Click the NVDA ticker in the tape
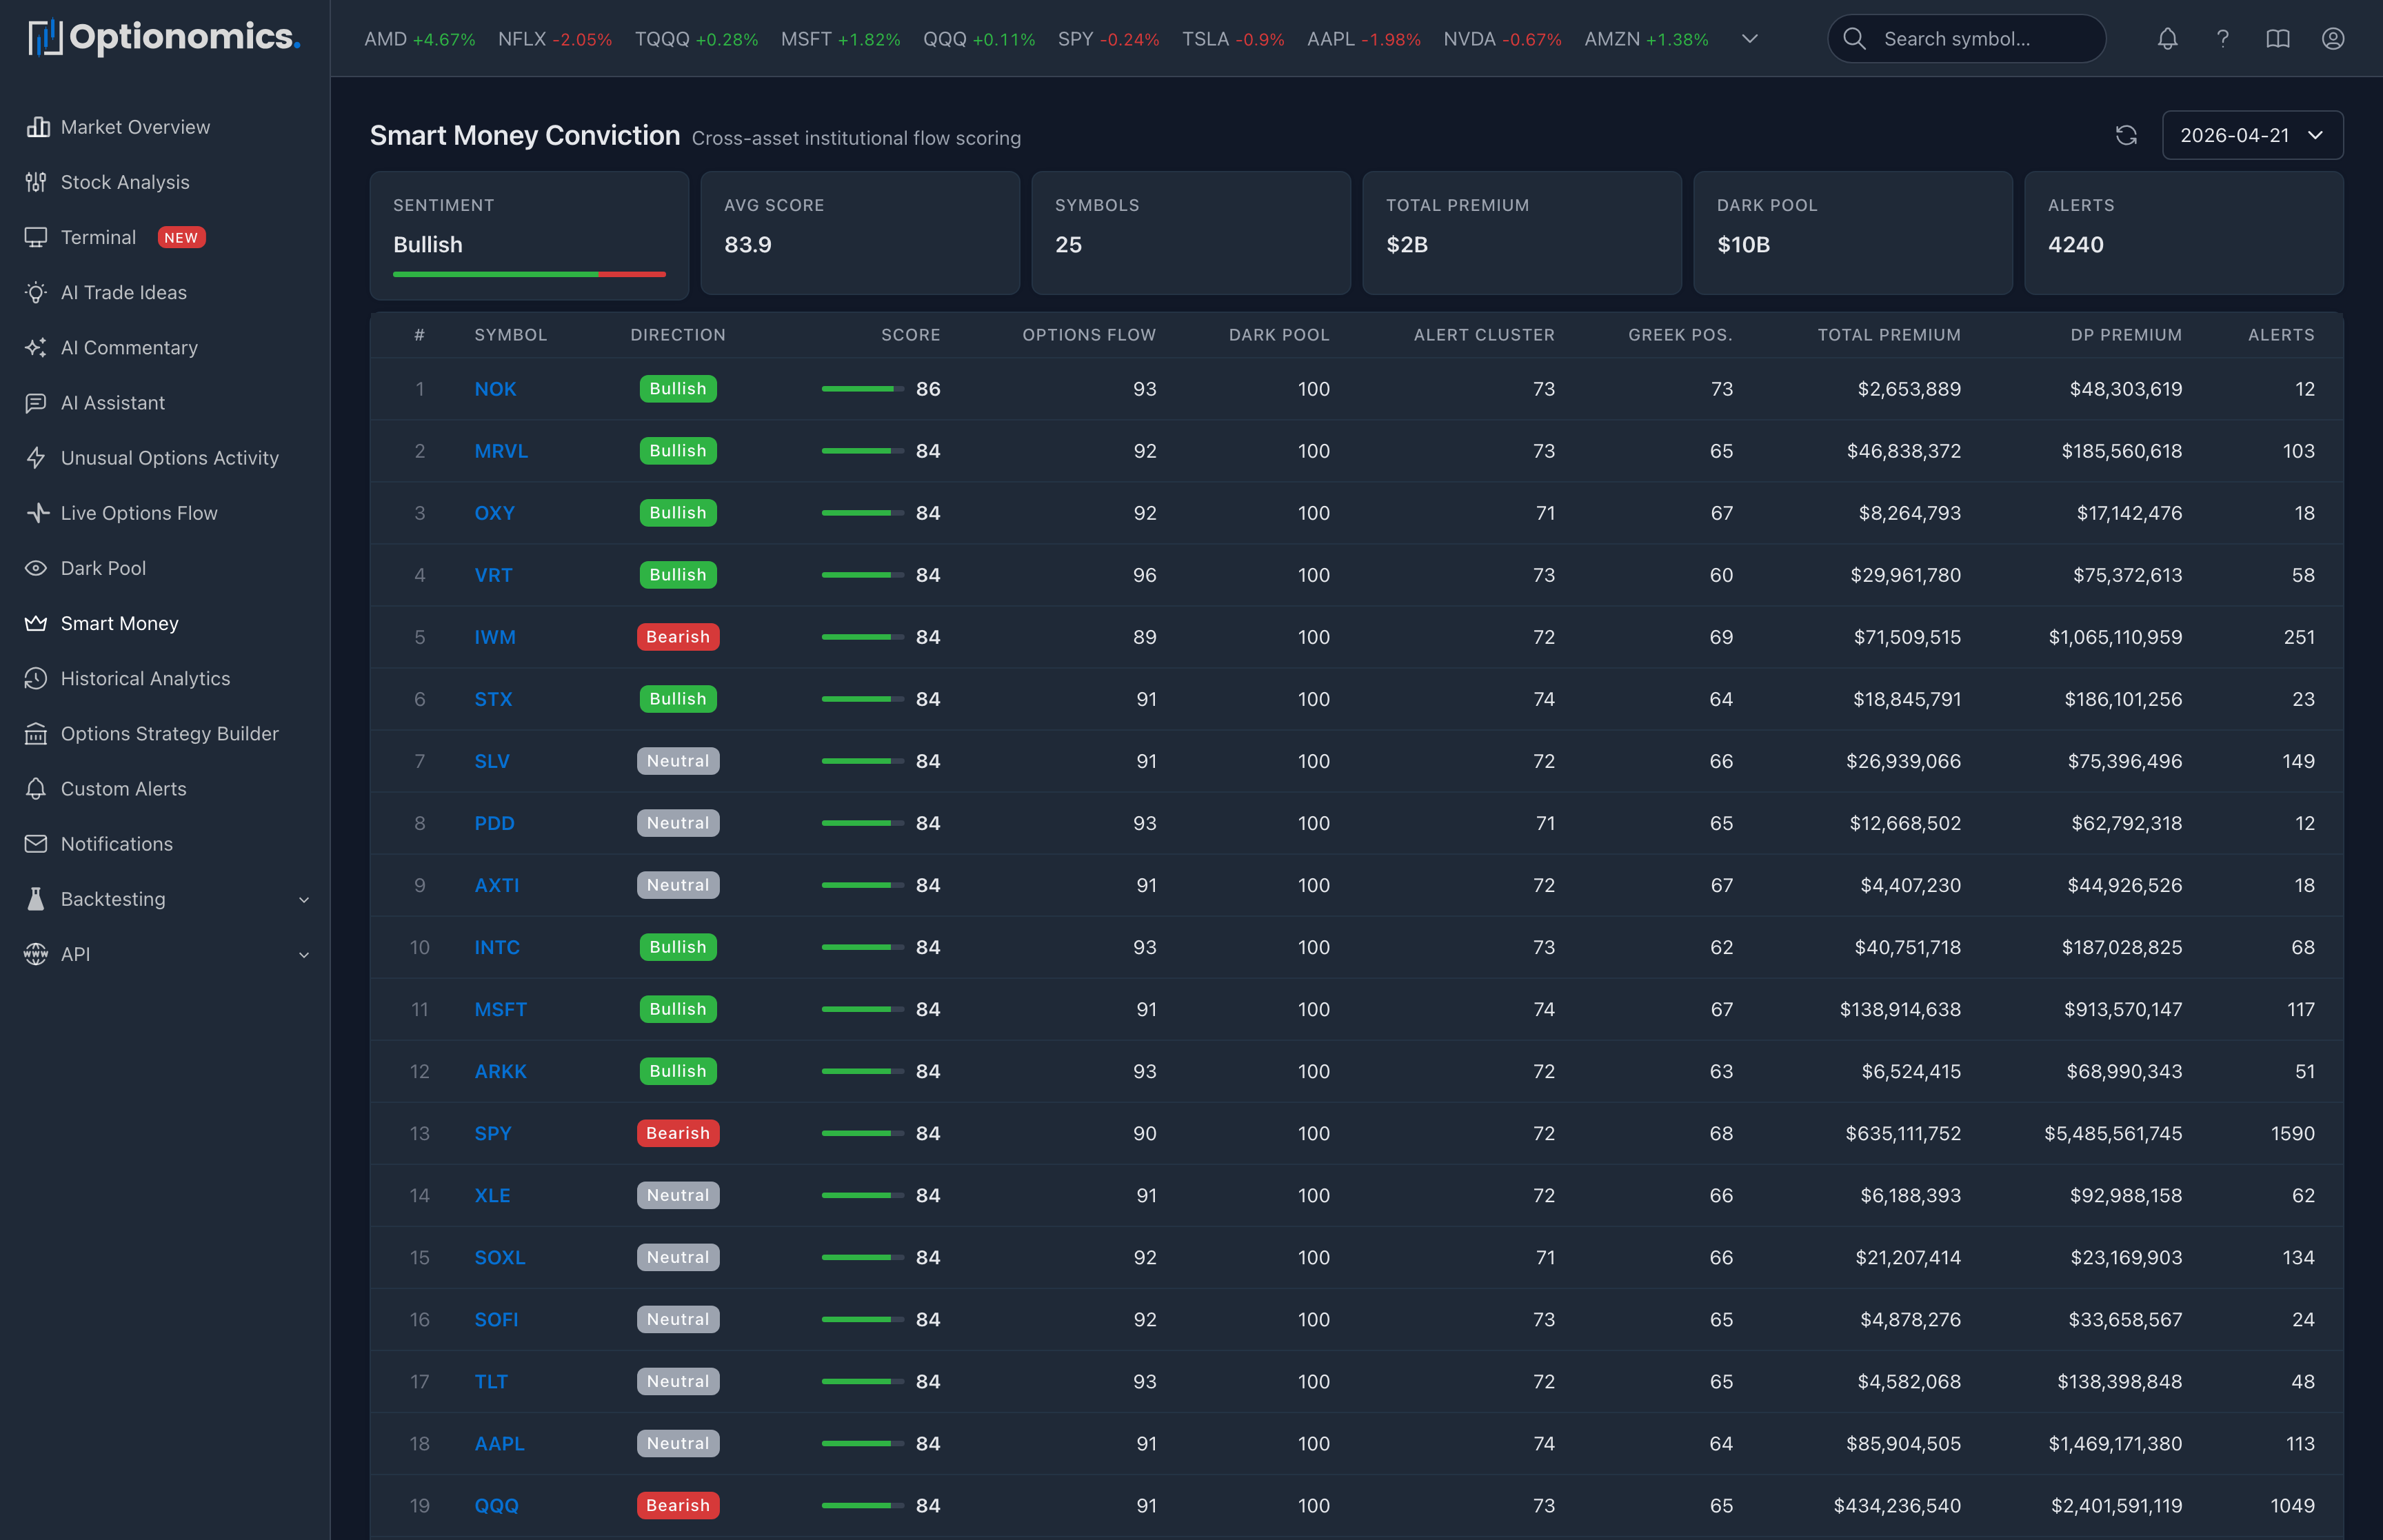The image size is (2383, 1540). pyautogui.click(x=1502, y=39)
